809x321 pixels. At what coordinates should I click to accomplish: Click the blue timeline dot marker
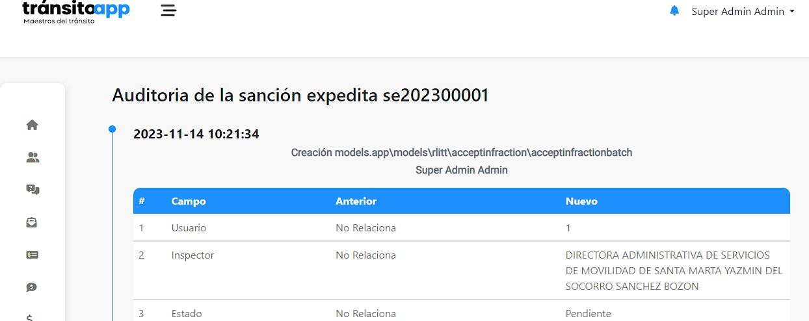(112, 129)
